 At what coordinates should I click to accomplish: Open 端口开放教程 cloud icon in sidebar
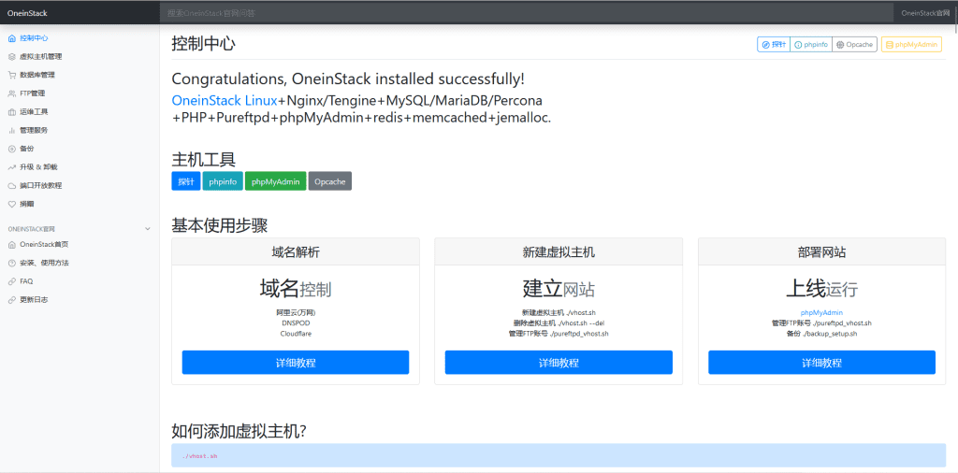click(11, 185)
